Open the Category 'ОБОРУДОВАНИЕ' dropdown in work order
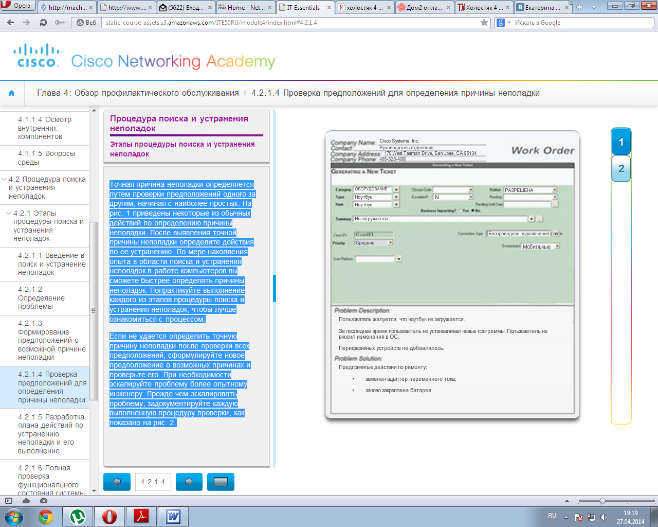658x527 pixels. pos(396,189)
